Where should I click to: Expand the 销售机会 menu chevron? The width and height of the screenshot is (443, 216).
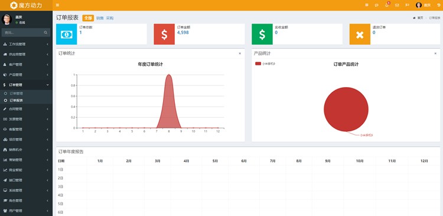(47, 149)
